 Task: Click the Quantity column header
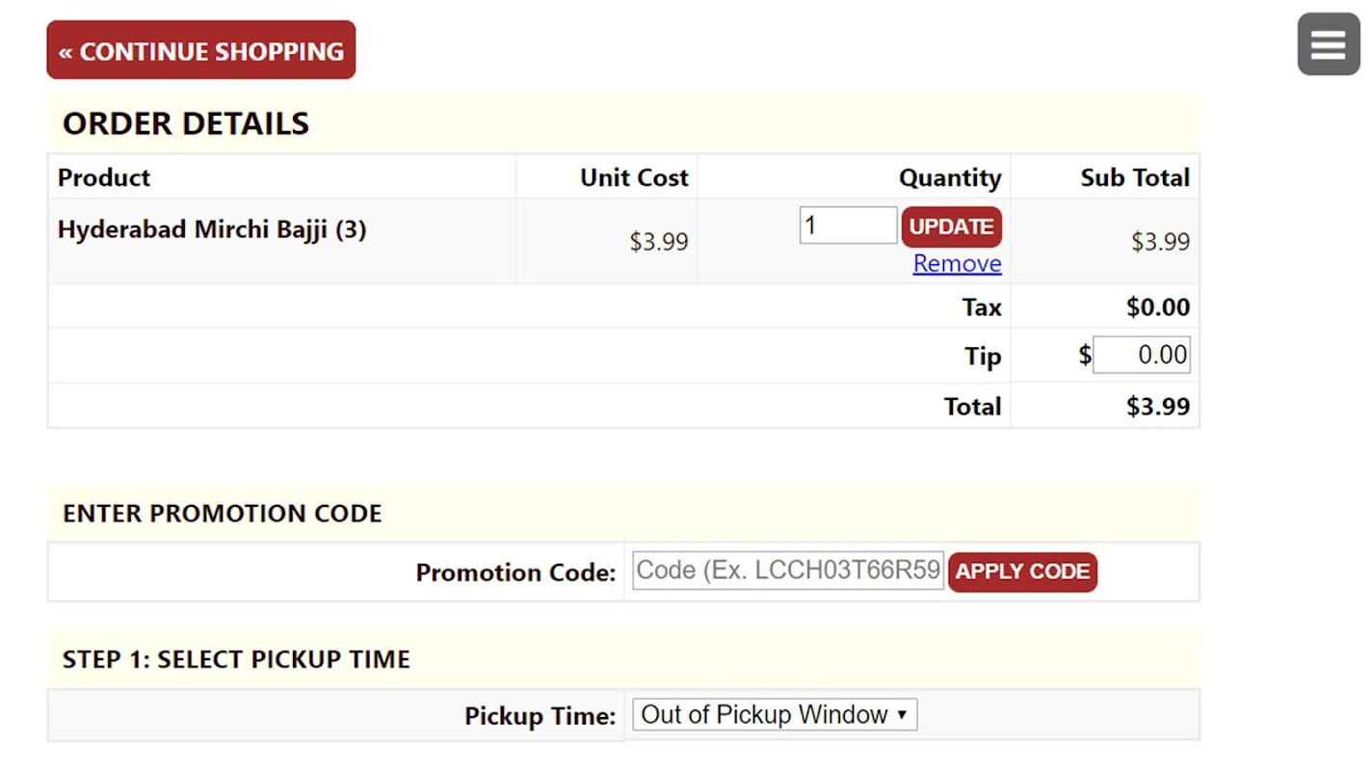point(949,177)
